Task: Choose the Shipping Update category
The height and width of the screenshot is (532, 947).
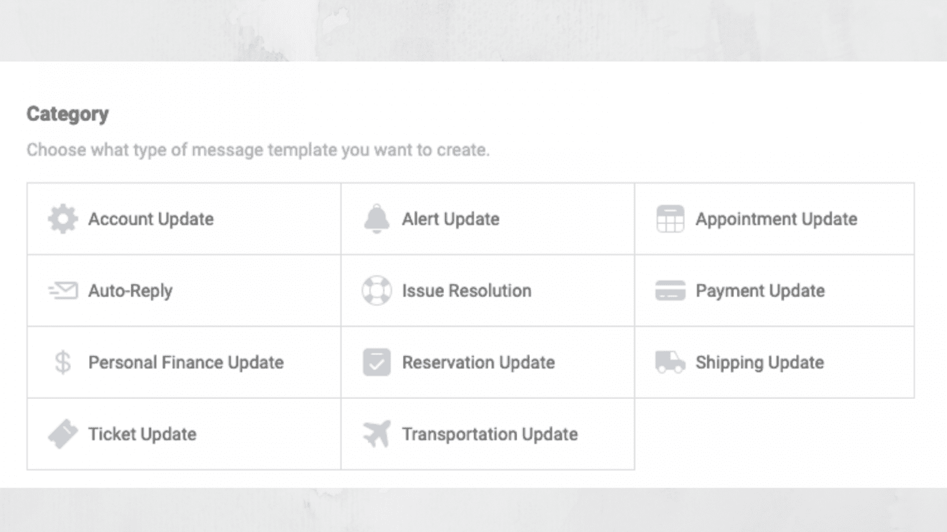Action: click(x=774, y=362)
